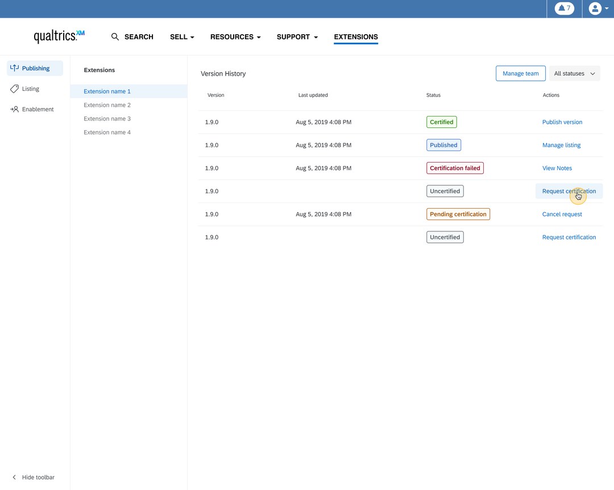Click the Publishing sidebar icon

(x=14, y=68)
